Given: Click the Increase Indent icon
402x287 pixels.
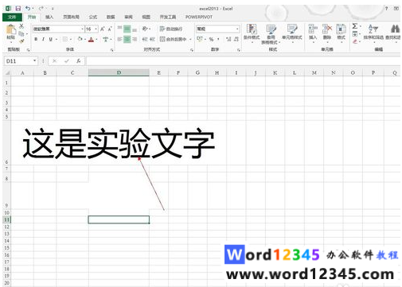Looking at the screenshot, I should (x=152, y=39).
